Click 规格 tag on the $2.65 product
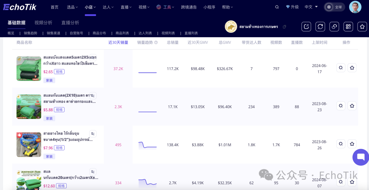The image size is (369, 190). point(59,72)
